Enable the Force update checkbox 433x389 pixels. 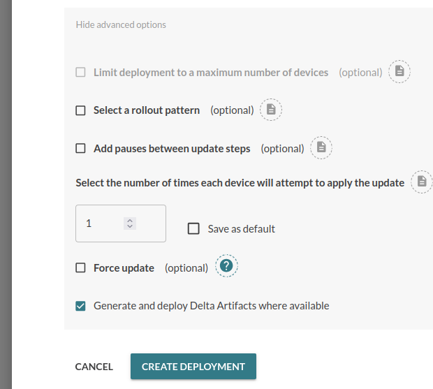(x=80, y=267)
